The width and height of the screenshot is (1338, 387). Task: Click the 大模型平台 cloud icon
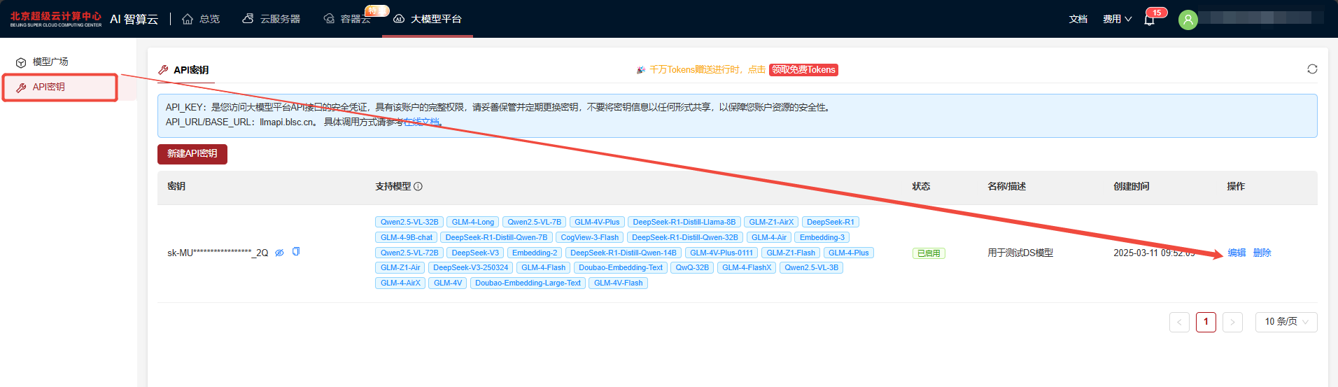point(399,19)
